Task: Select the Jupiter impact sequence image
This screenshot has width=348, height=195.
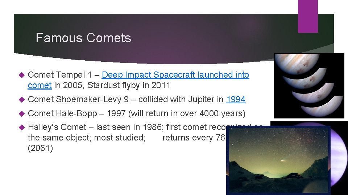Action: point(309,86)
